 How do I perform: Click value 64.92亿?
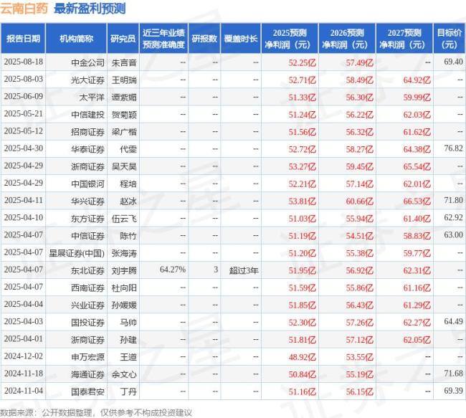[417, 80]
